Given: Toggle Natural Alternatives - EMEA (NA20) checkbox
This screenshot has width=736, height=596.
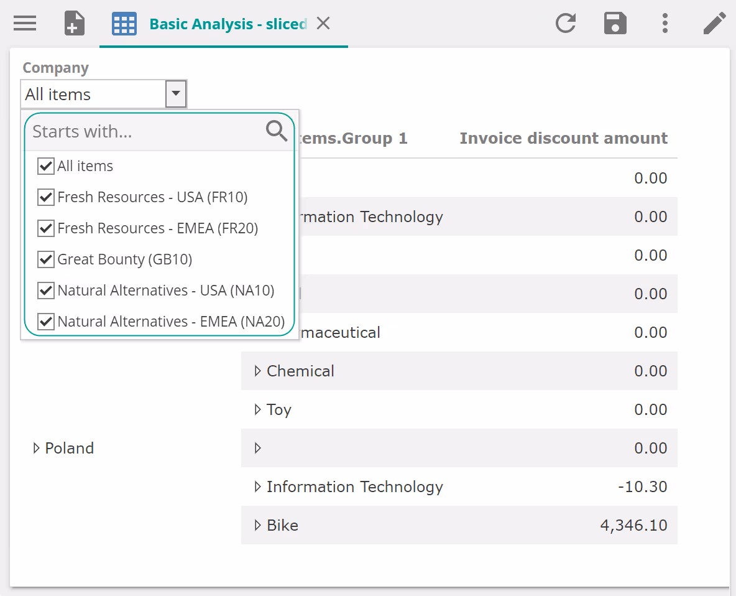Looking at the screenshot, I should click(46, 322).
